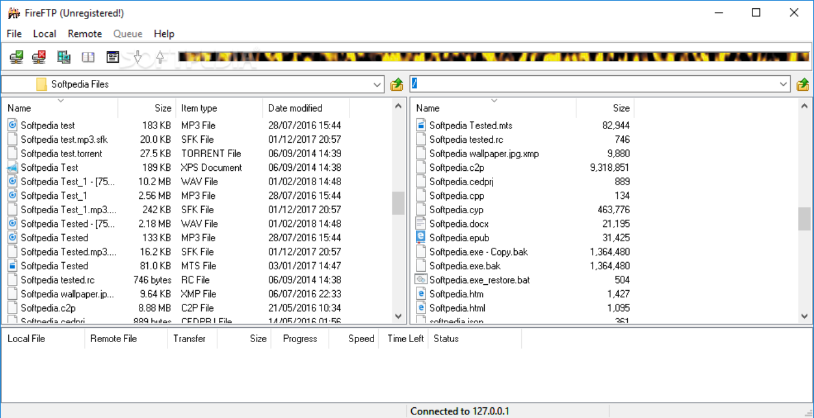Click the local pane vertical scrollbar
814x418 pixels.
point(397,203)
